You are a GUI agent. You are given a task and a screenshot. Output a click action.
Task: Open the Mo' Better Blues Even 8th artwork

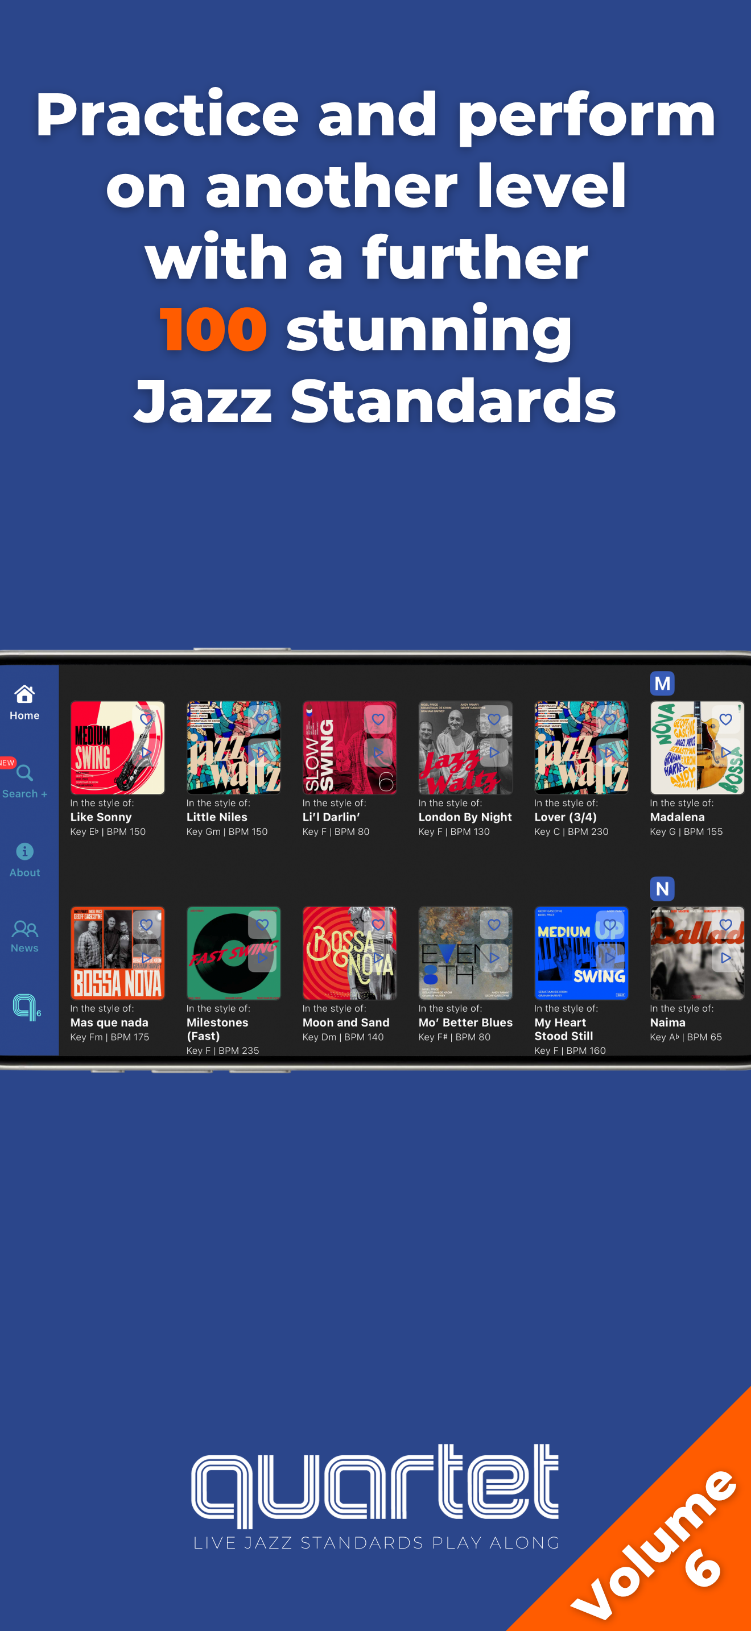(x=465, y=953)
